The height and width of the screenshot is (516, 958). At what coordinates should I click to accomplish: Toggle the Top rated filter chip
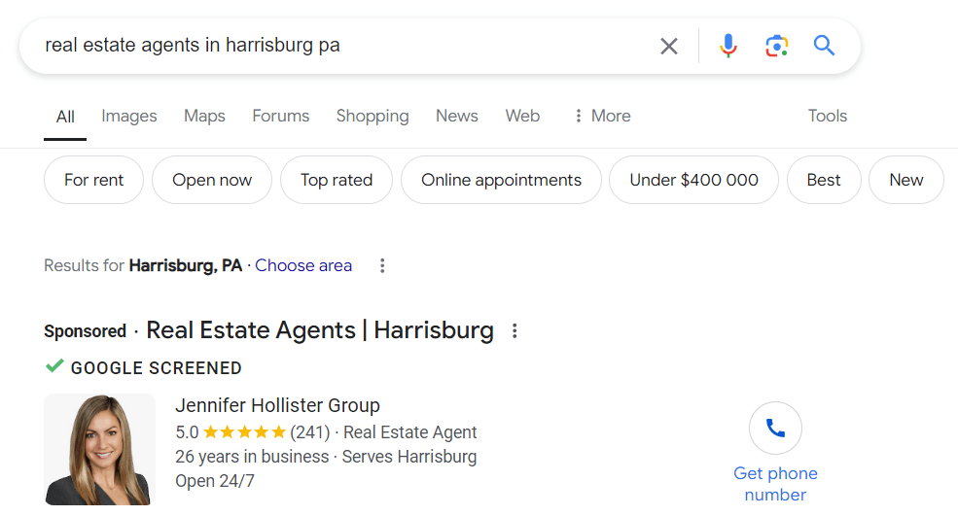click(x=337, y=180)
